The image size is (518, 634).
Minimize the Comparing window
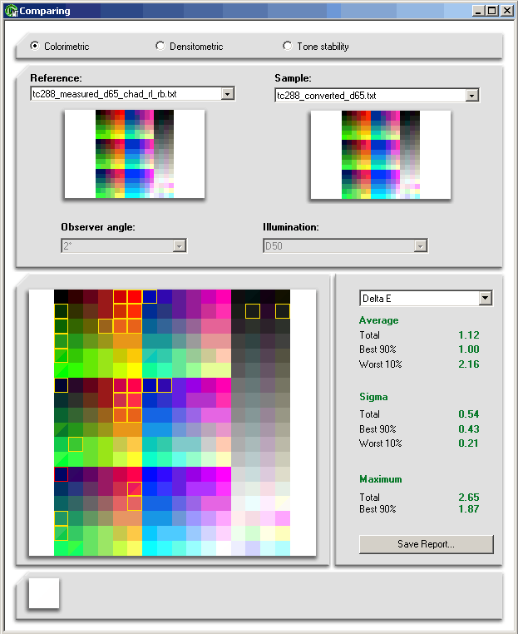(x=478, y=11)
